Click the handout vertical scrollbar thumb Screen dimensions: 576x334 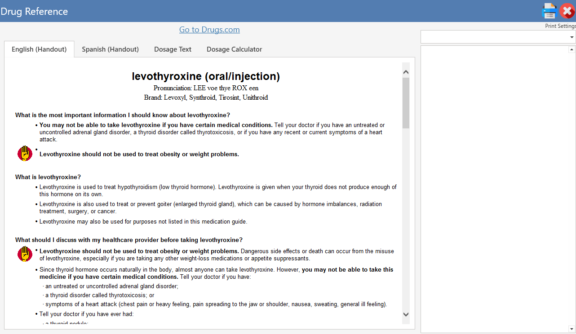click(406, 103)
